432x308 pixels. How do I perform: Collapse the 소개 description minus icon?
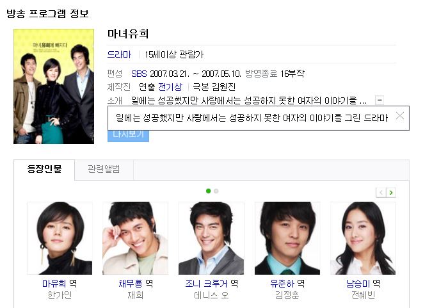[380, 100]
